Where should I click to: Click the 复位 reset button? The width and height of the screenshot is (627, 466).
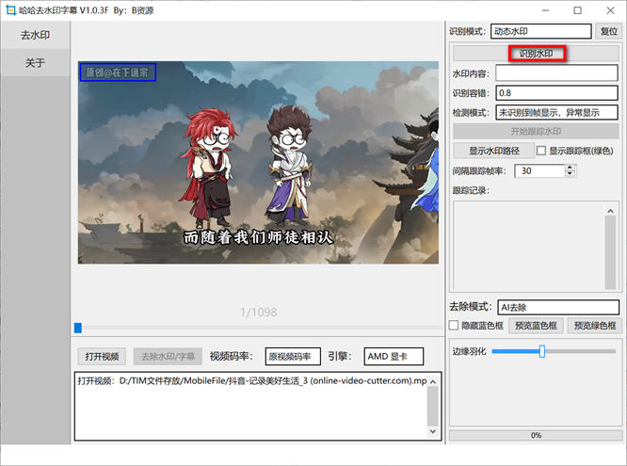[x=609, y=32]
